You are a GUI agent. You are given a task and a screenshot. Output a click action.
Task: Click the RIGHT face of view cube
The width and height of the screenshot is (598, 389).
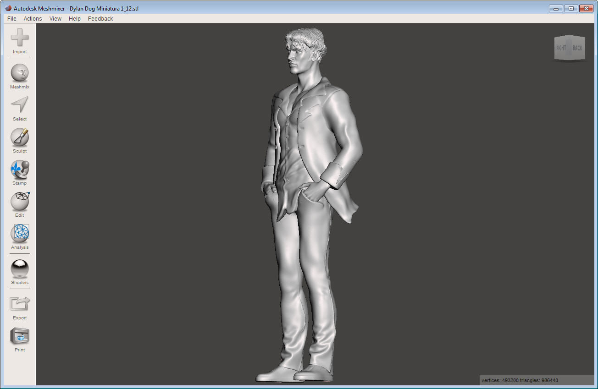point(561,48)
